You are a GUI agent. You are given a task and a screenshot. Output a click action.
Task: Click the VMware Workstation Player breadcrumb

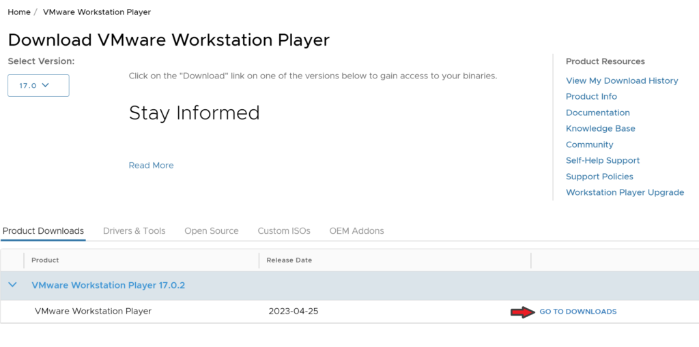point(97,12)
